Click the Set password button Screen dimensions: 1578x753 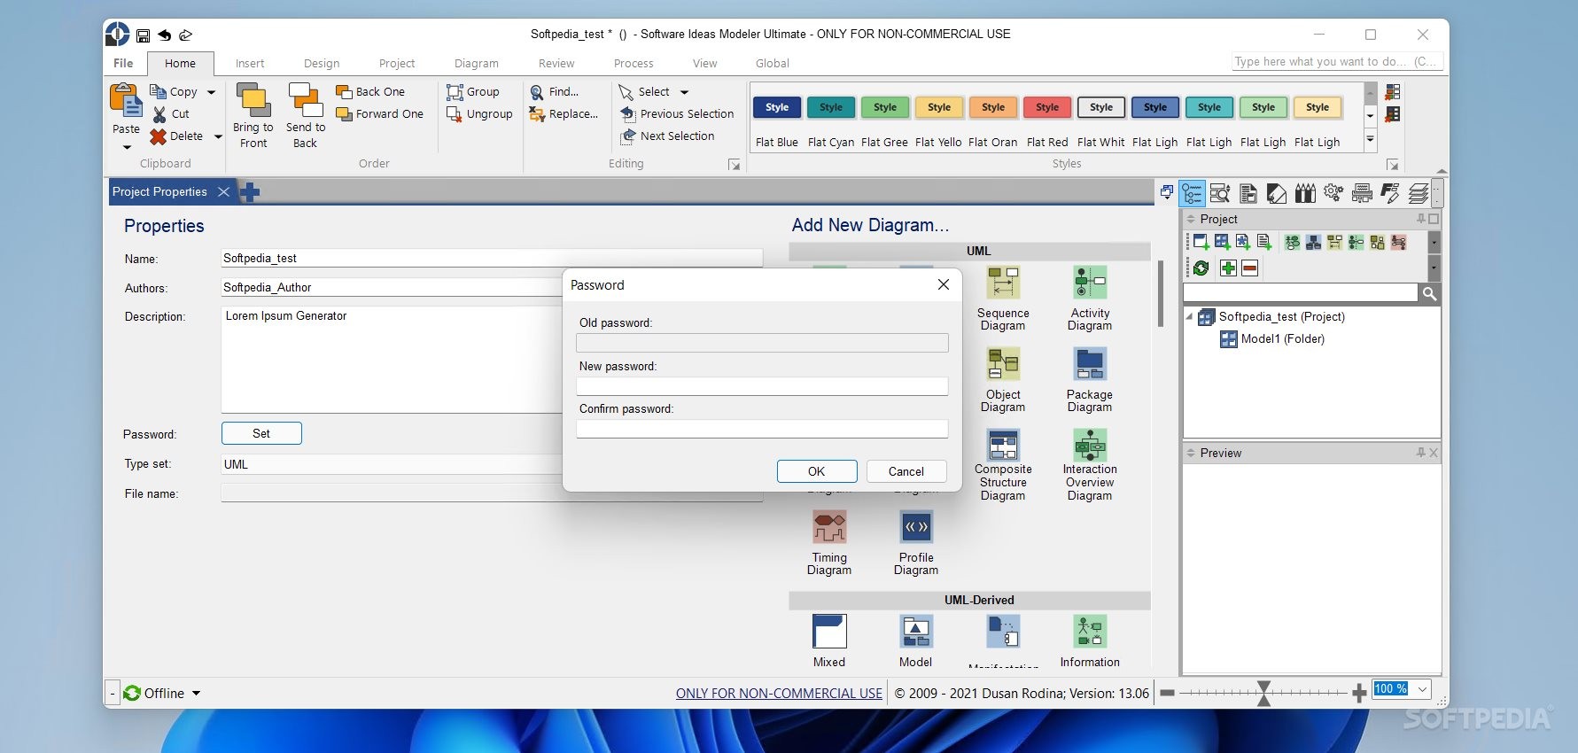(261, 433)
